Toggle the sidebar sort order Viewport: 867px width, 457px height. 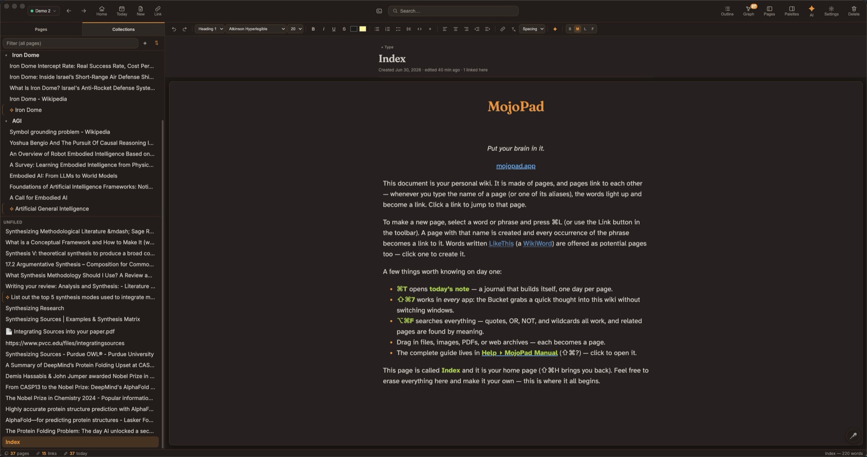(x=156, y=43)
